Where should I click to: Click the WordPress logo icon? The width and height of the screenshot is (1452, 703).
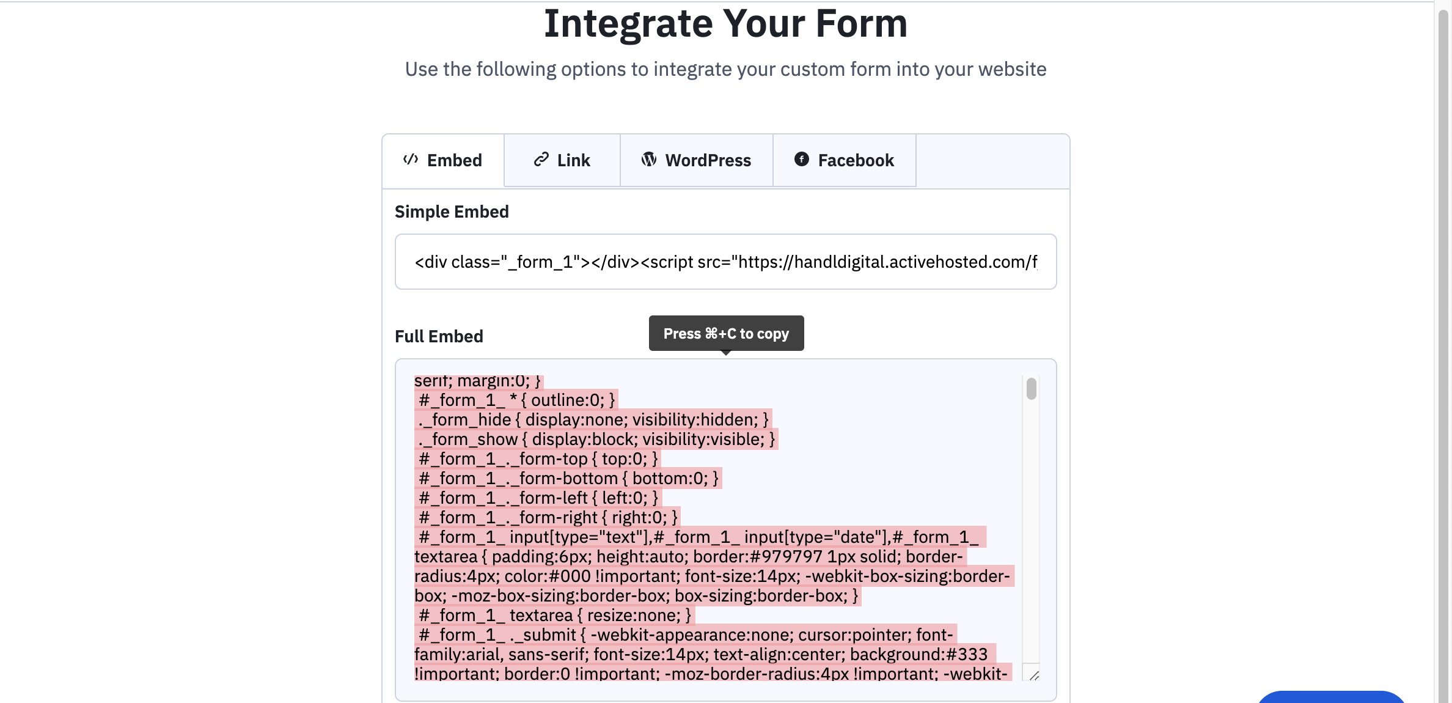[649, 160]
